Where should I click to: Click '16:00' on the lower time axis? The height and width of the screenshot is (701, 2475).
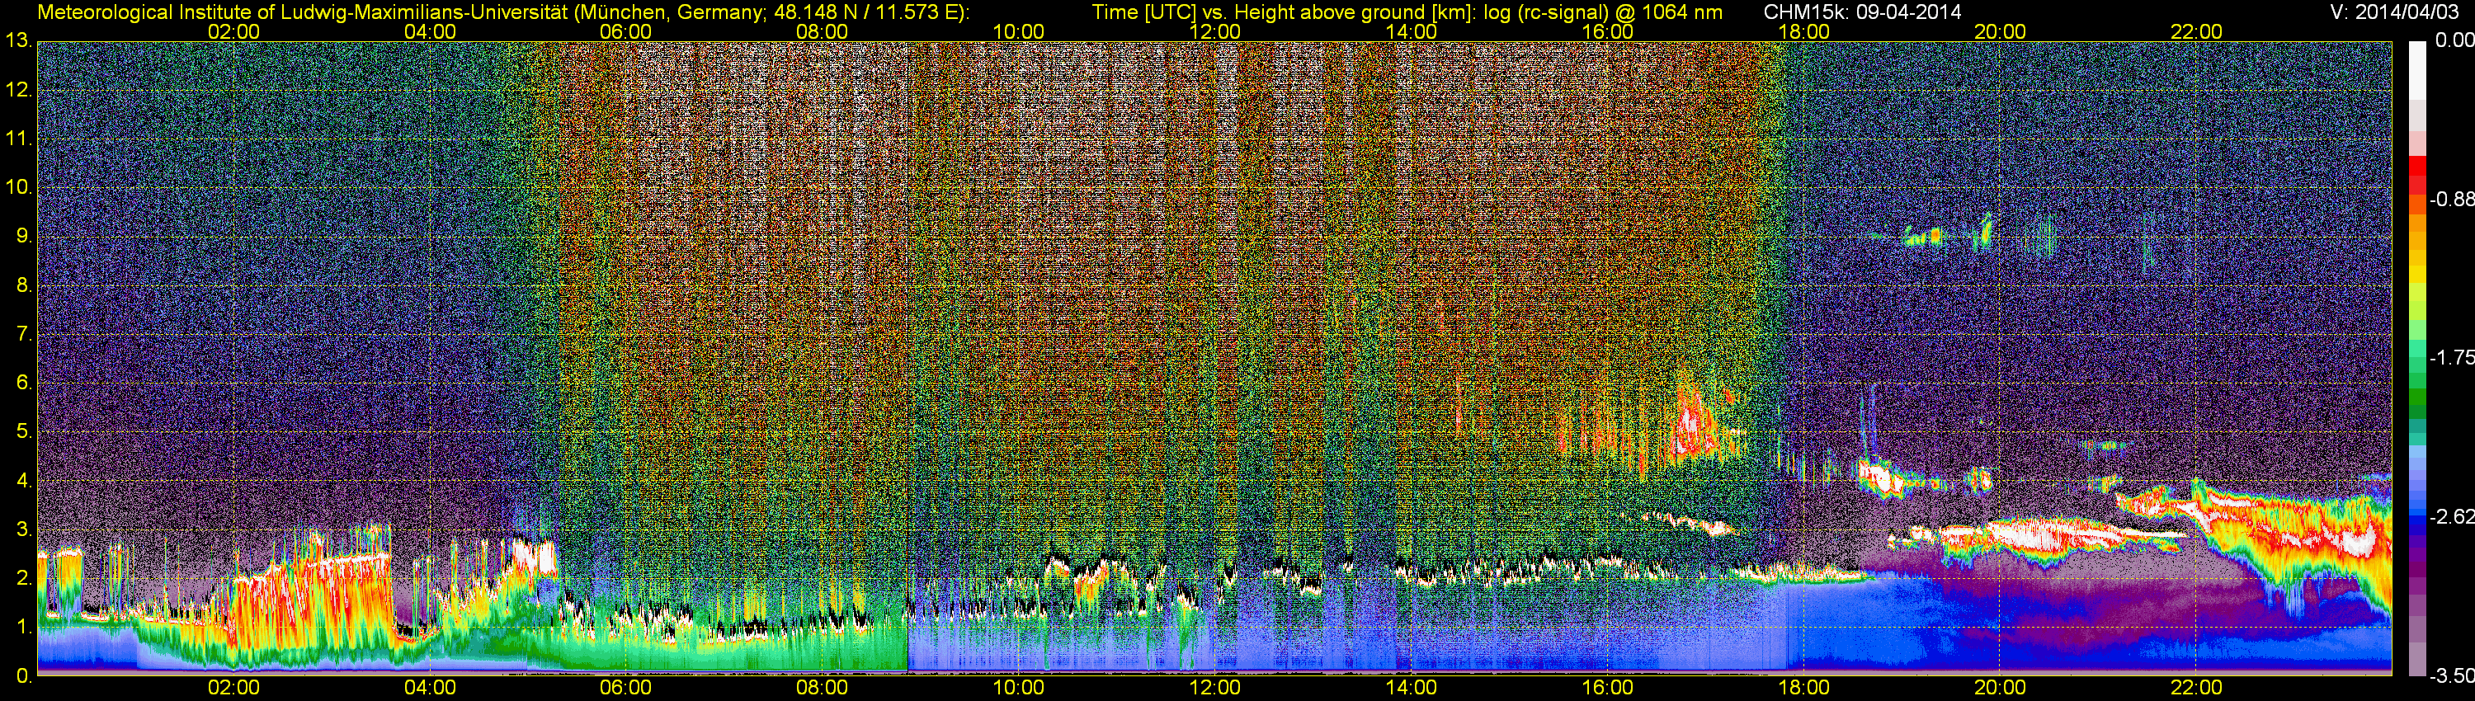[x=1607, y=688]
